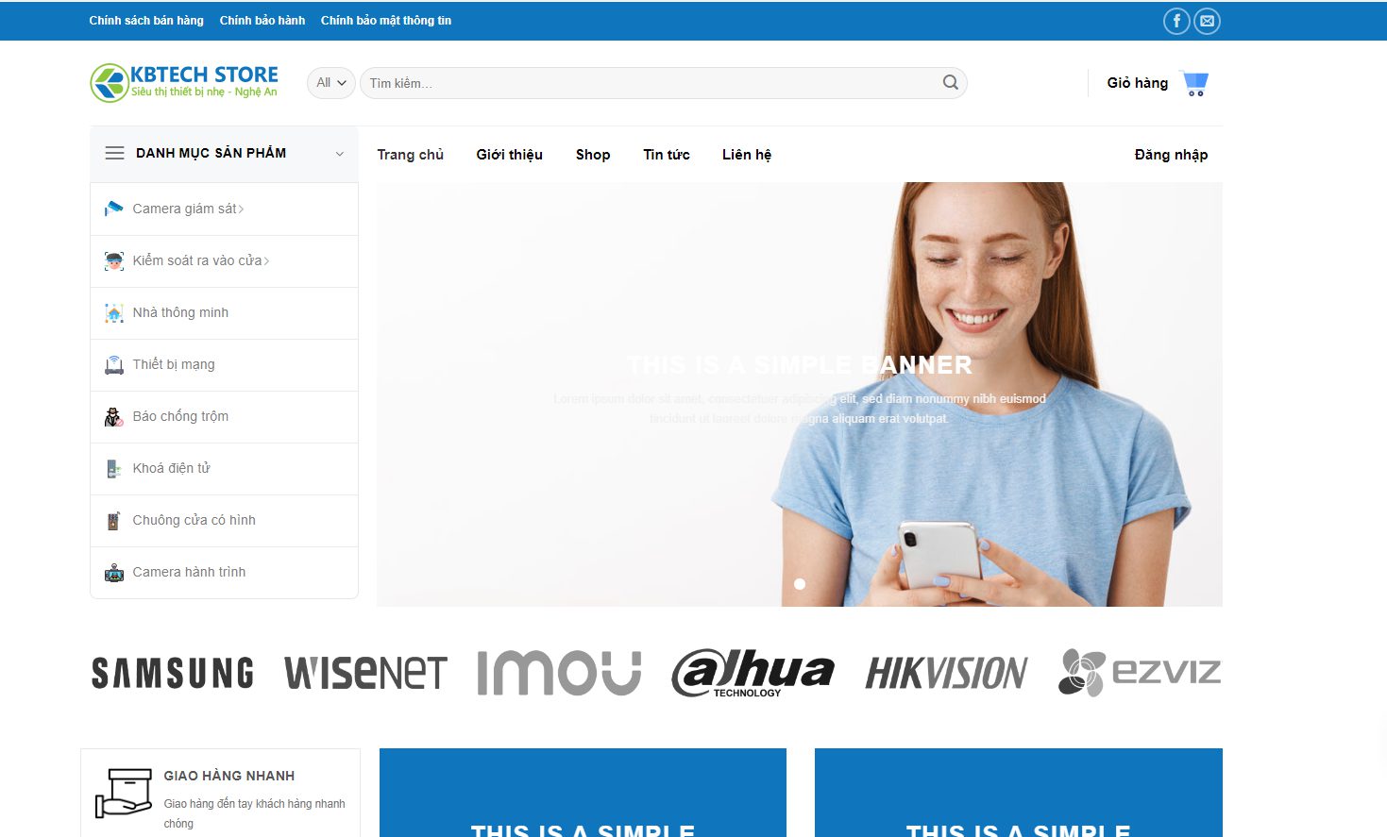
Task: Click the email envelope icon
Action: [1207, 21]
